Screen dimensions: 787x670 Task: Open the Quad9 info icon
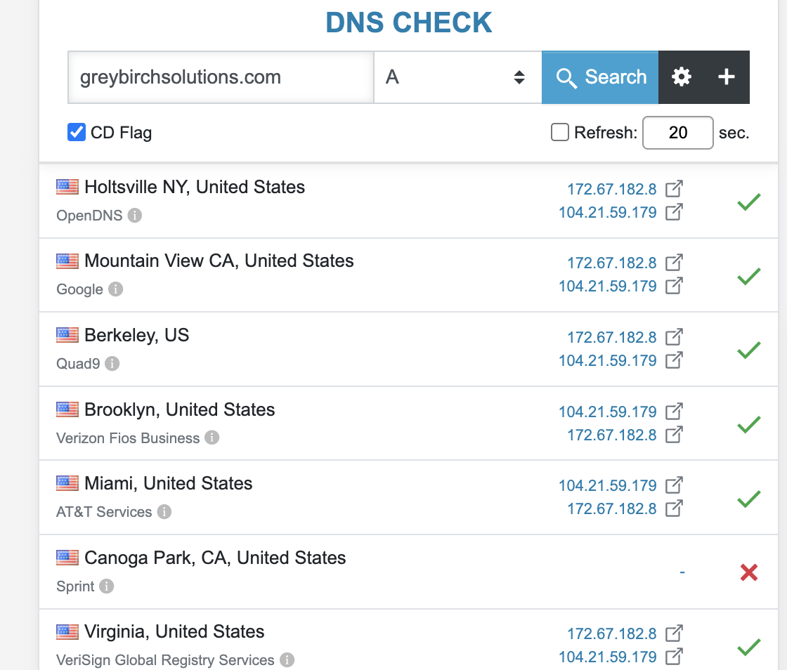112,364
